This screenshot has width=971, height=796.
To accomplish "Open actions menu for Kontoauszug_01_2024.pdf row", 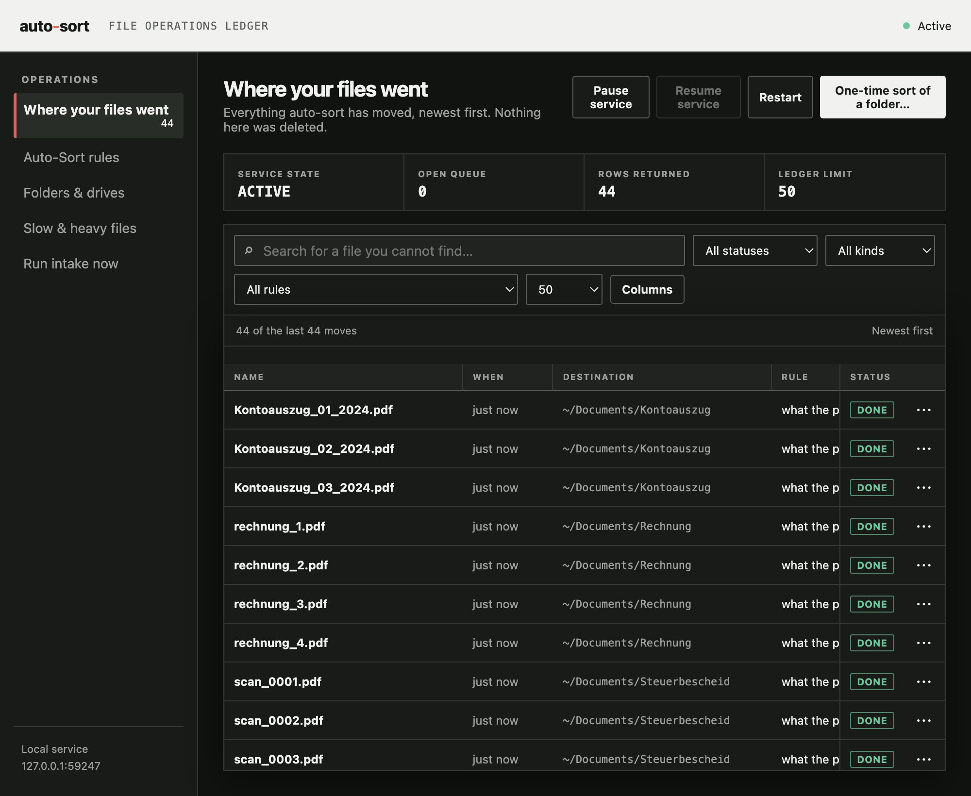I will point(923,410).
